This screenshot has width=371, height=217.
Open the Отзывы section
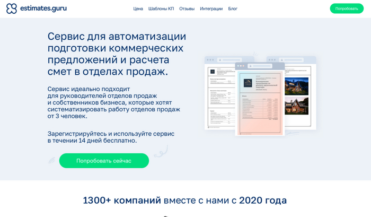(187, 9)
